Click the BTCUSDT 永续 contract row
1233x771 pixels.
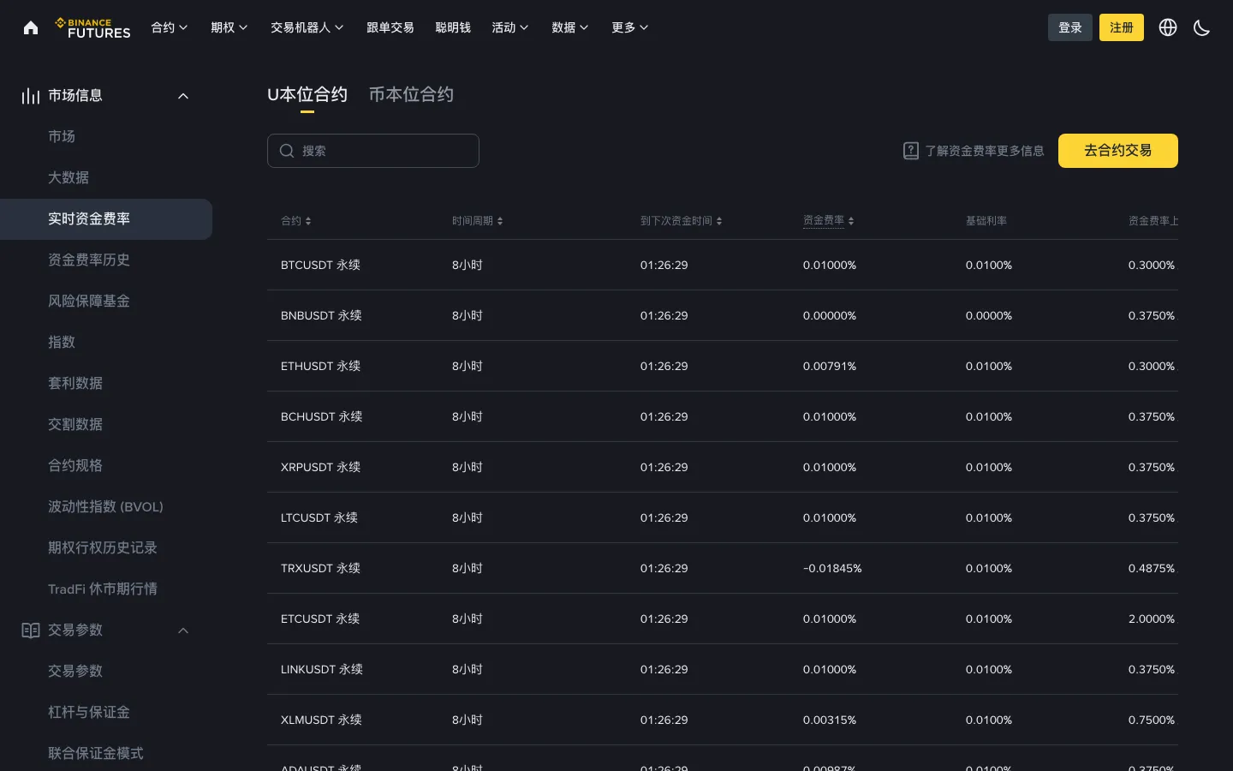[723, 266]
